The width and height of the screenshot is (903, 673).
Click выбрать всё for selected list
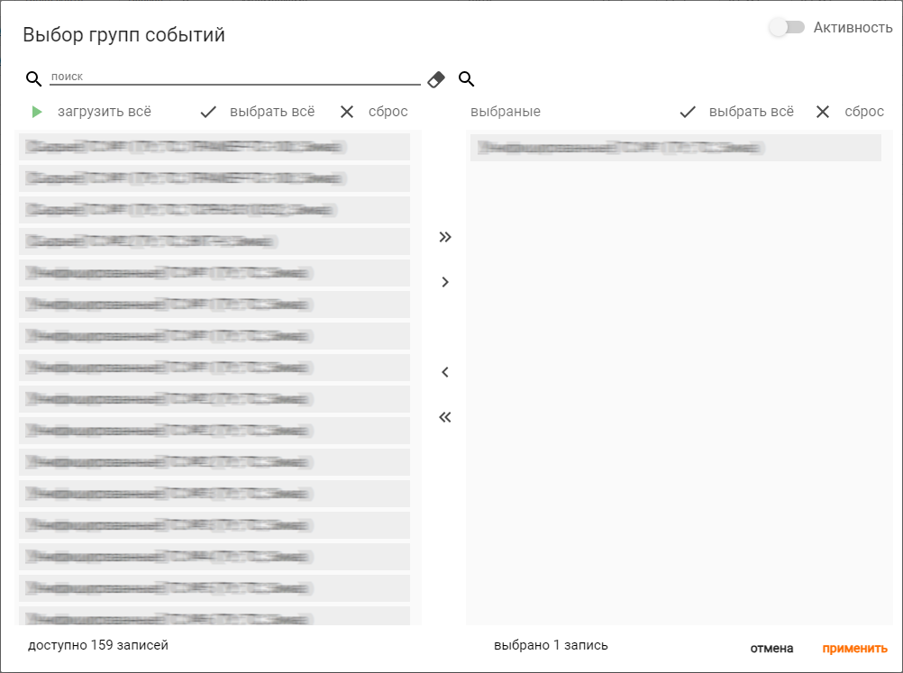tap(751, 112)
